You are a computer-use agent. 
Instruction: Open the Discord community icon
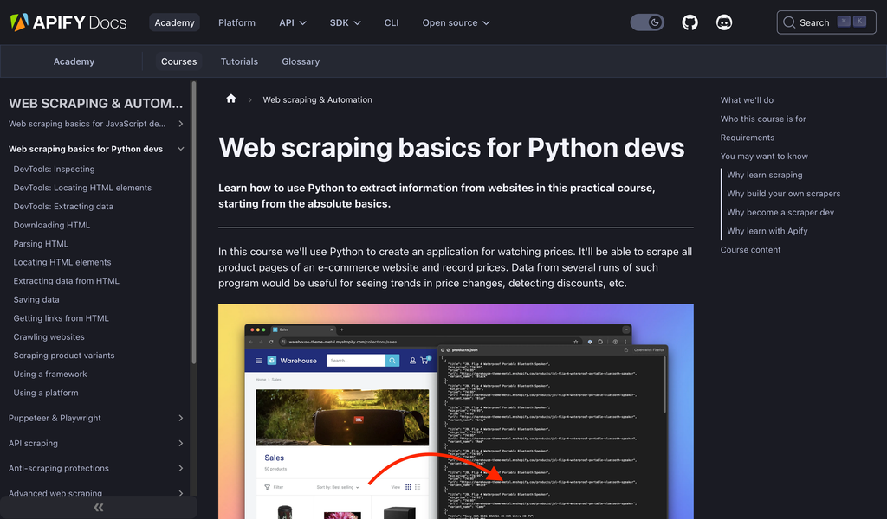724,22
